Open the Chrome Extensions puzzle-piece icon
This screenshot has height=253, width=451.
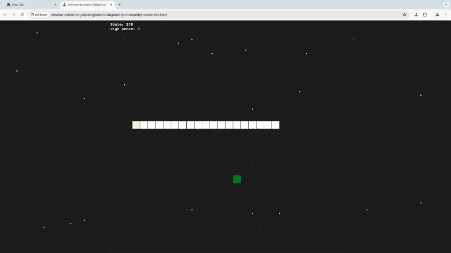coord(424,14)
